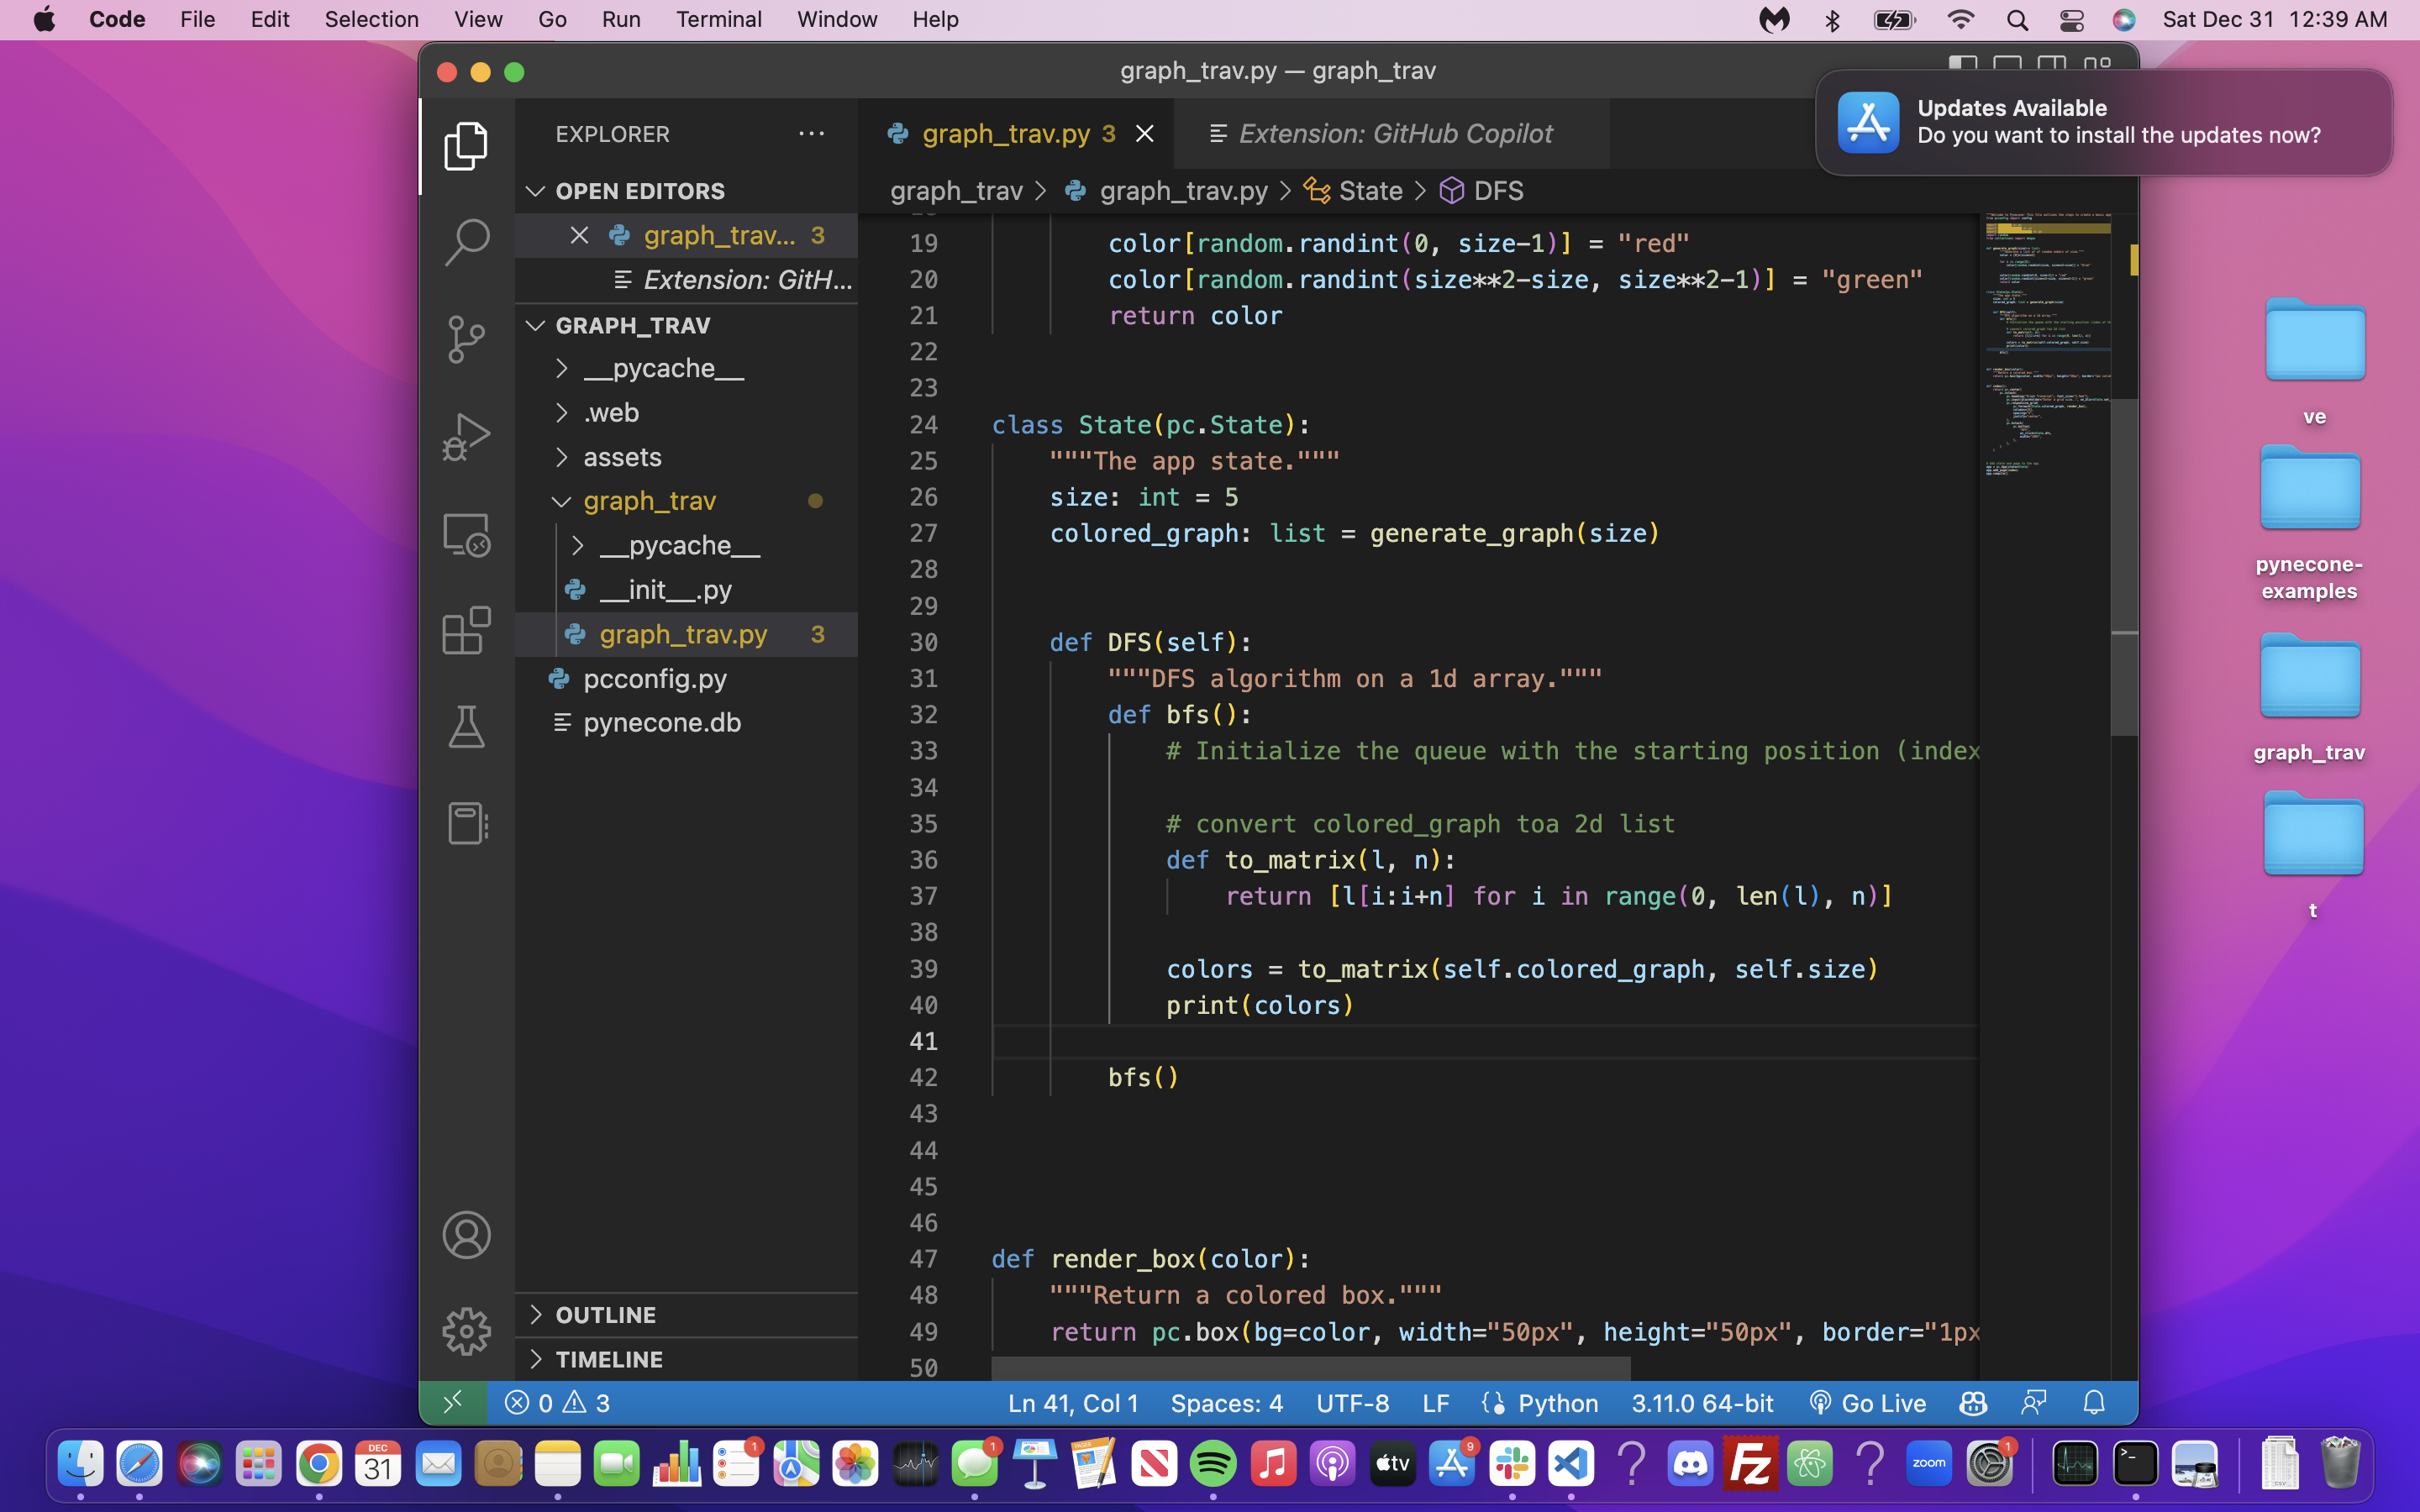The width and height of the screenshot is (2420, 1512).
Task: Toggle Go Live server in status bar
Action: click(1867, 1403)
